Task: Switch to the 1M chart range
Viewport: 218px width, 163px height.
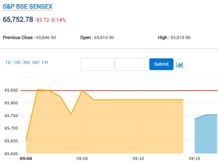Action: 17,63
